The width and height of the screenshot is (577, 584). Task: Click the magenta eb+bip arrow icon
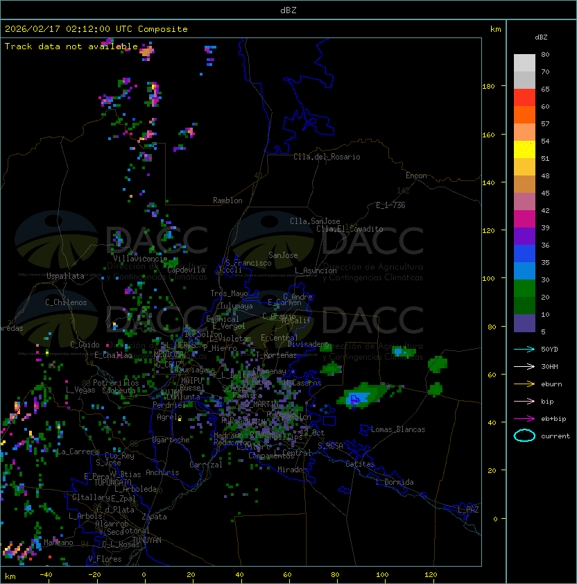[x=524, y=419]
